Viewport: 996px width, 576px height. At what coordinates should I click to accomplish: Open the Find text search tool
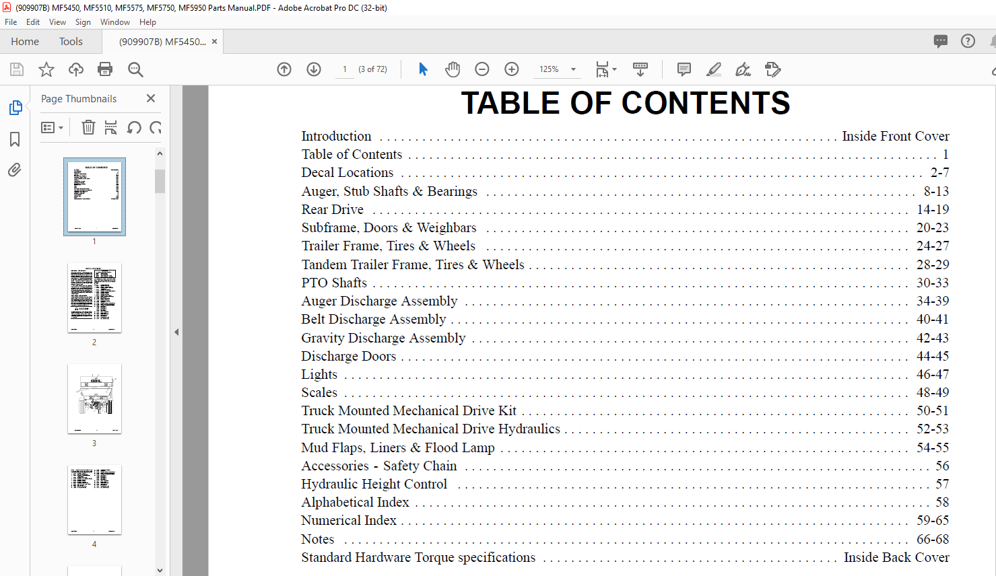[135, 69]
